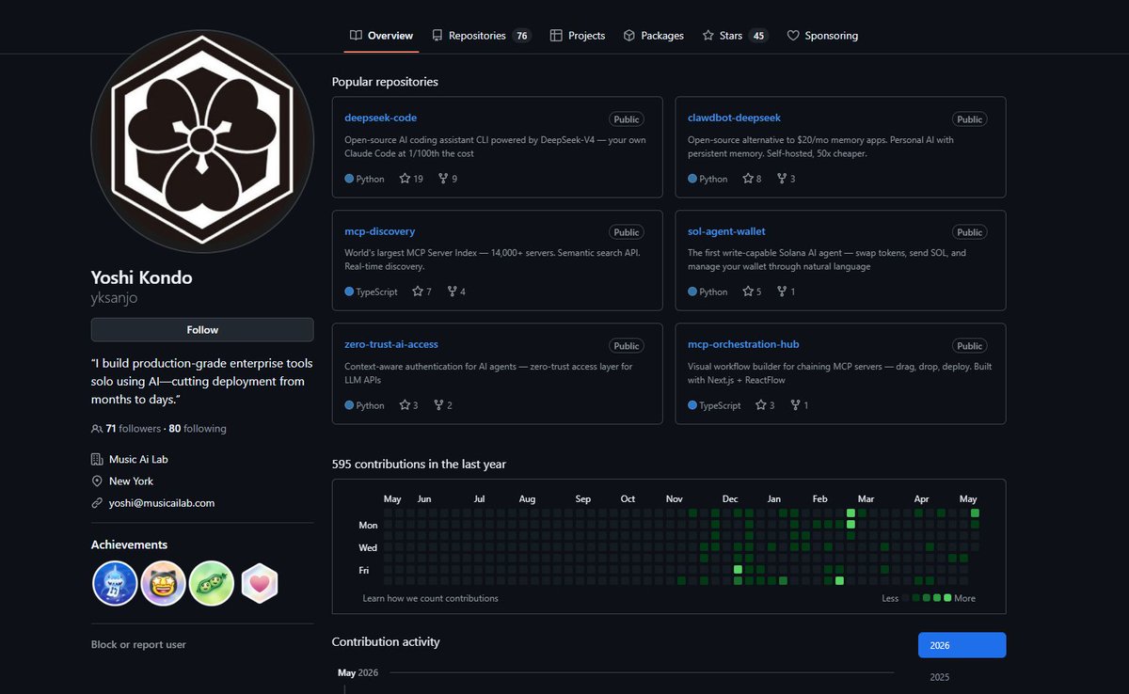Screen dimensions: 1129x694
Task: Click the Python language dot for deepseek-code
Action: pyautogui.click(x=349, y=179)
